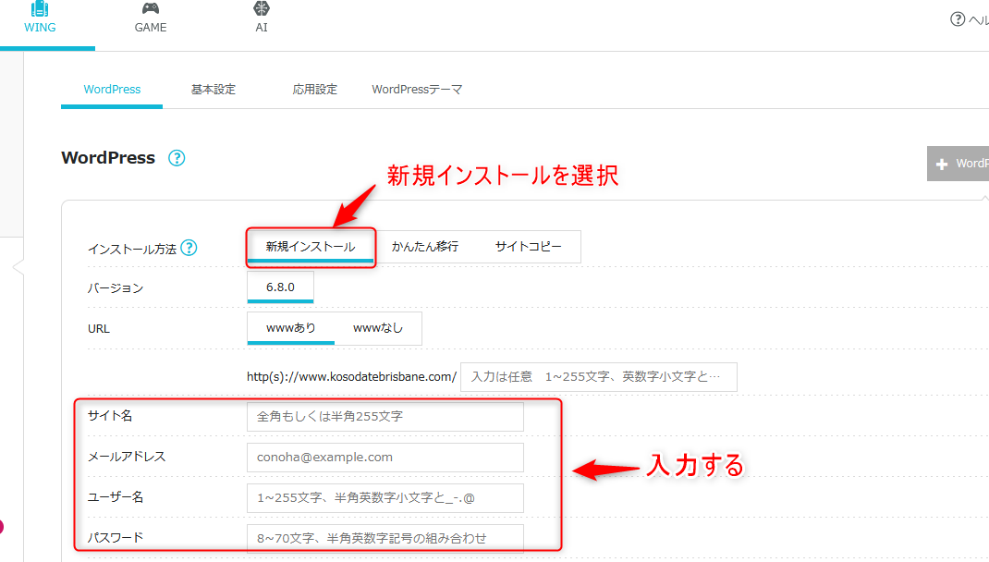
Task: Collapse the left sidebar with the arrow notch
Action: click(x=18, y=267)
